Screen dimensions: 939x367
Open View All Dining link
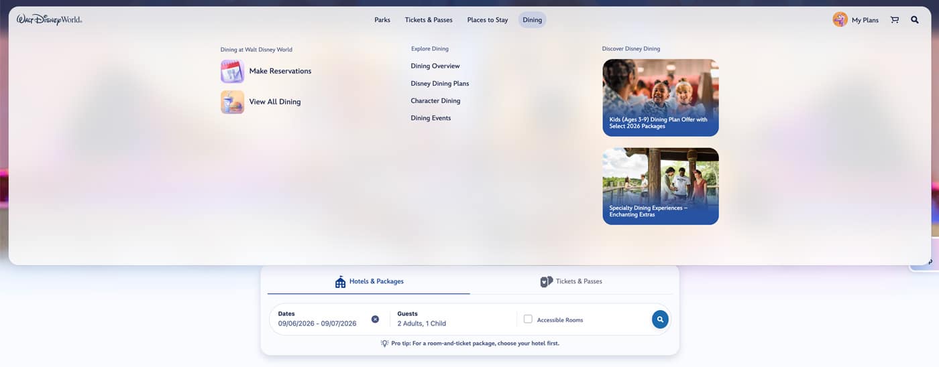pos(275,102)
